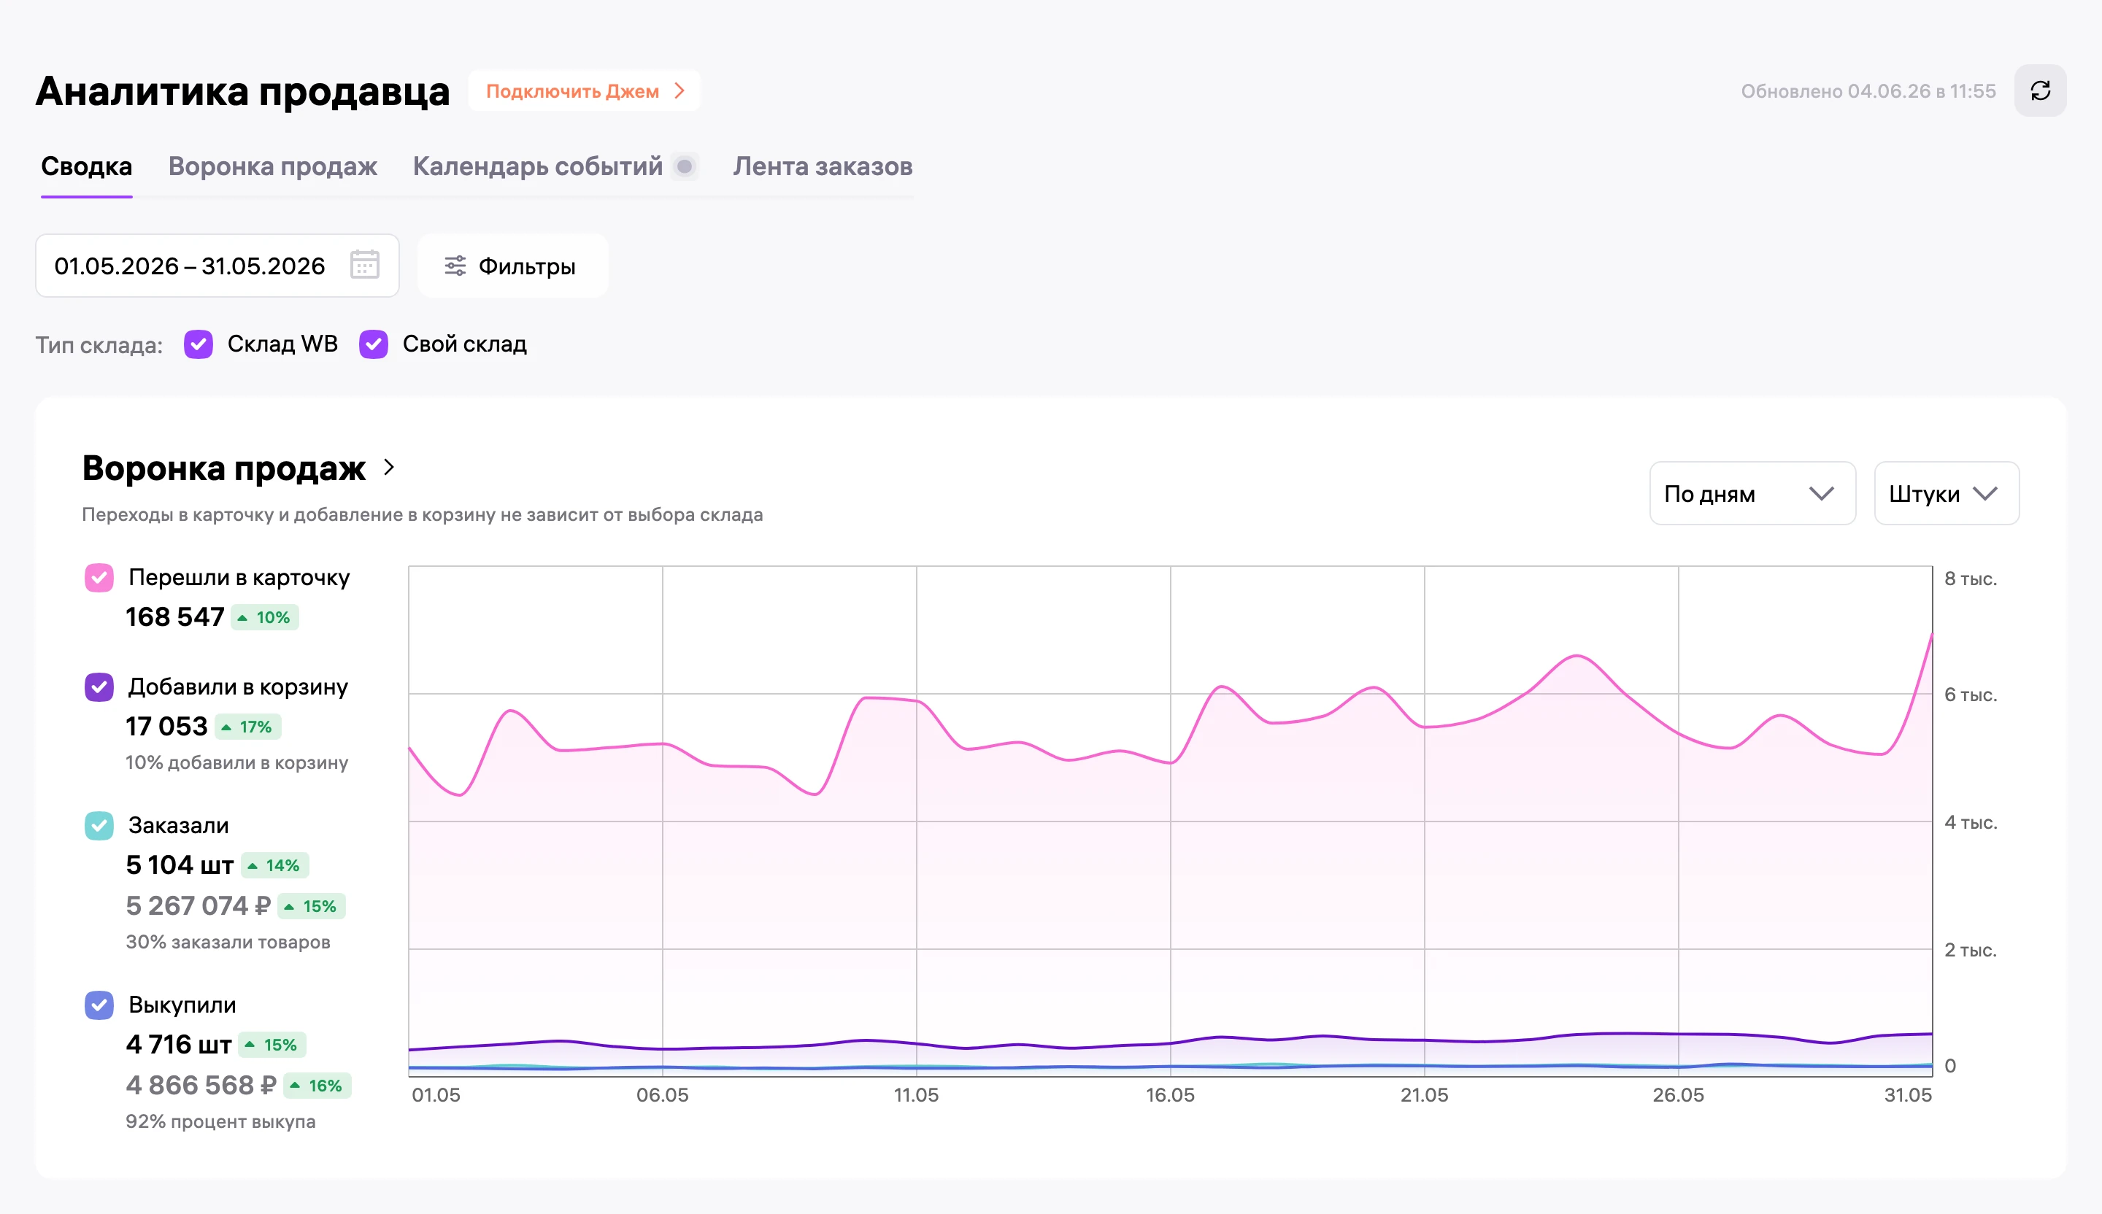Click the indicator dot beside Календарь событий
This screenshot has width=2102, height=1214.
pyautogui.click(x=684, y=166)
